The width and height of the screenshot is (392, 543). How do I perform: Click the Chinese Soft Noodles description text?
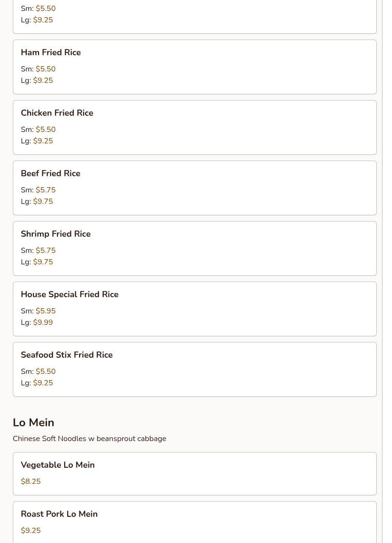[x=89, y=439]
